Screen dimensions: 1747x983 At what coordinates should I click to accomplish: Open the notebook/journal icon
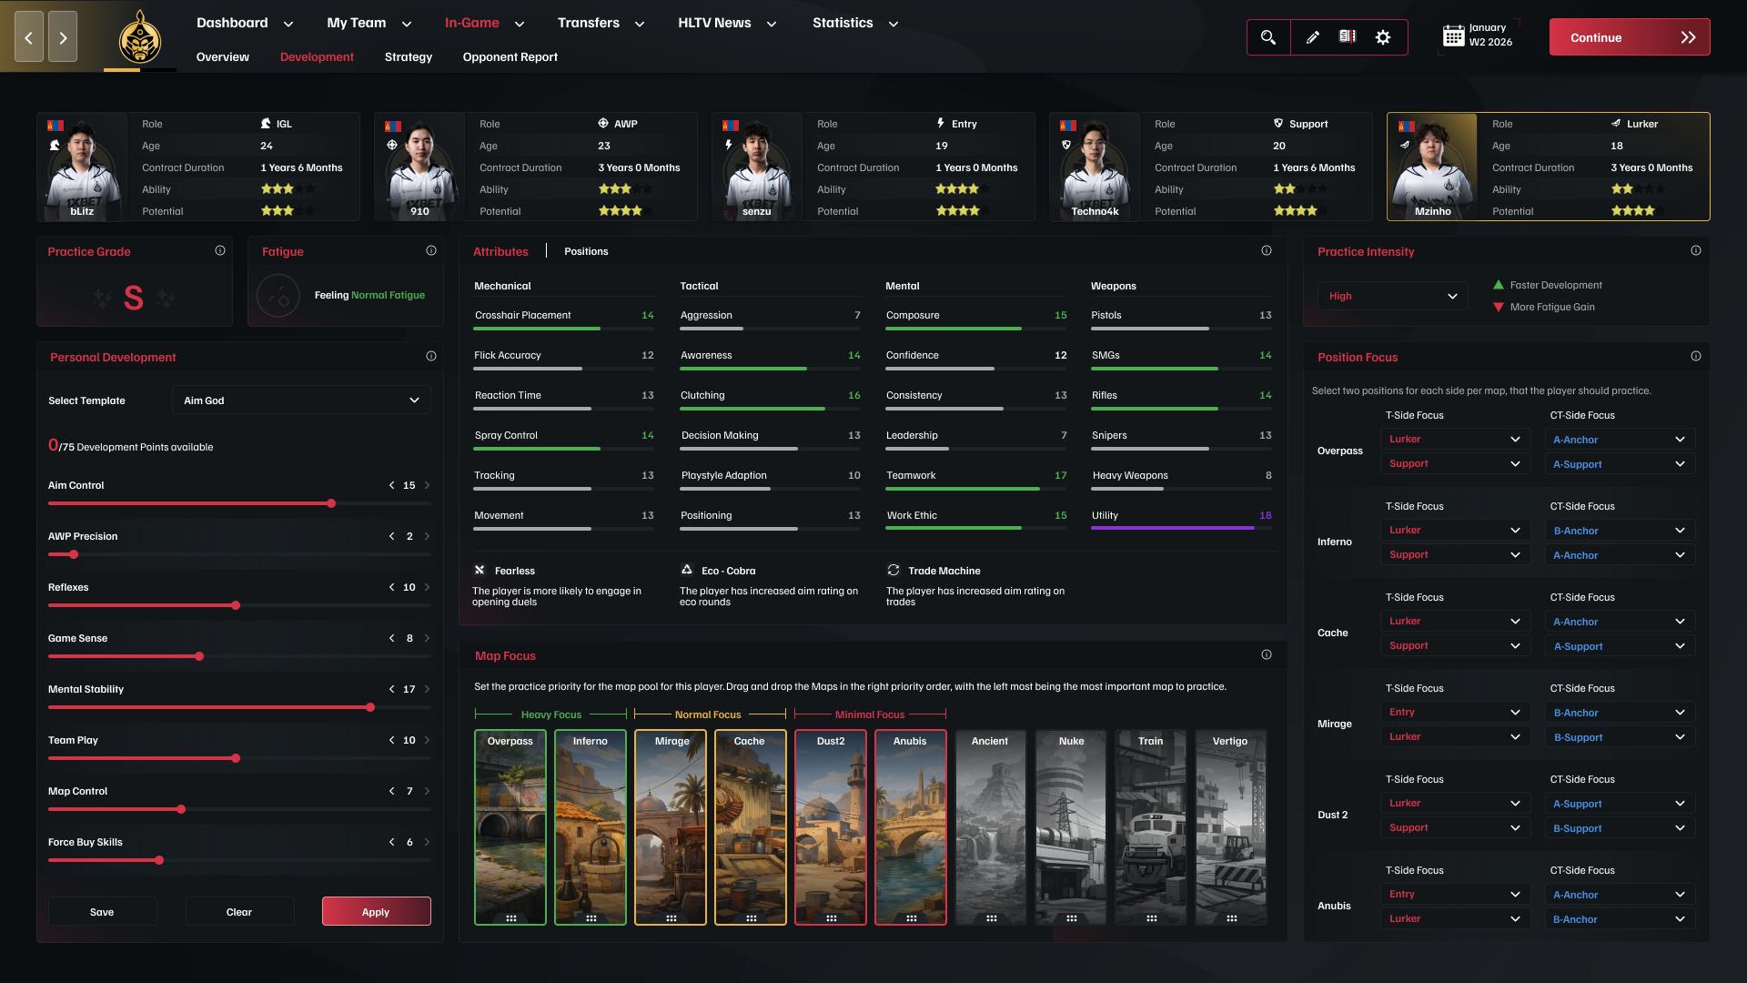[1348, 37]
